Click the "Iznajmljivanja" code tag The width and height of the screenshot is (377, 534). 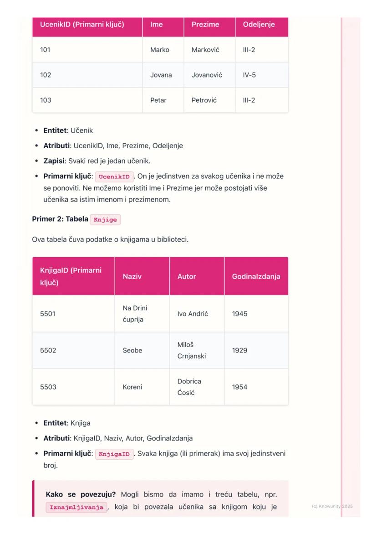click(x=76, y=508)
